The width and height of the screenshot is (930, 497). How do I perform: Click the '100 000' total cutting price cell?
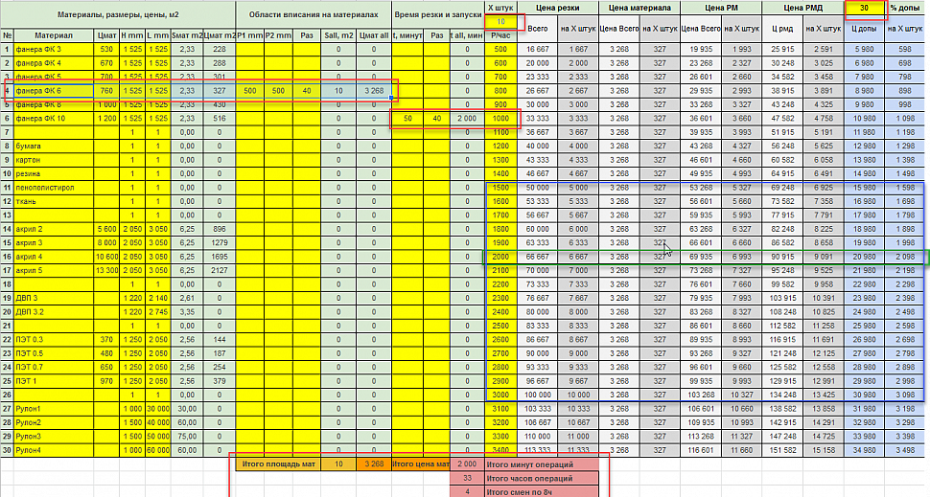click(x=537, y=395)
